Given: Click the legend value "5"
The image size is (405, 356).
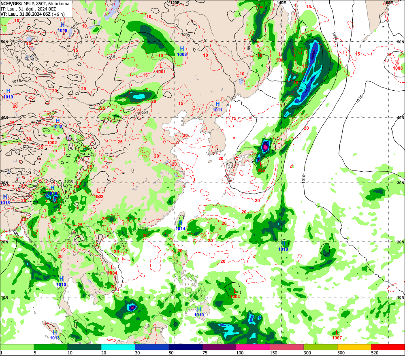Looking at the screenshot, I should coord(35,353).
